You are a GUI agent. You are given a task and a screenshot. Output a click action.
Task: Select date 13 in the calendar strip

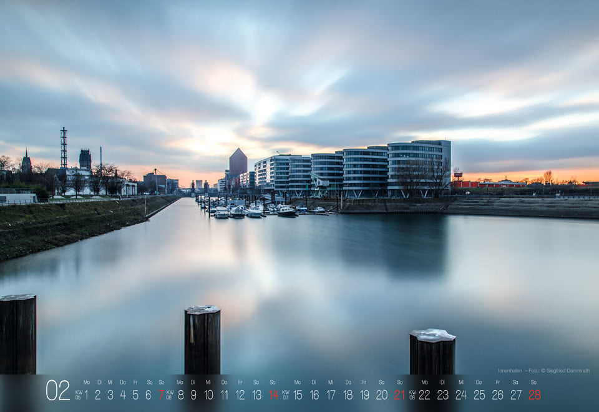pyautogui.click(x=256, y=395)
